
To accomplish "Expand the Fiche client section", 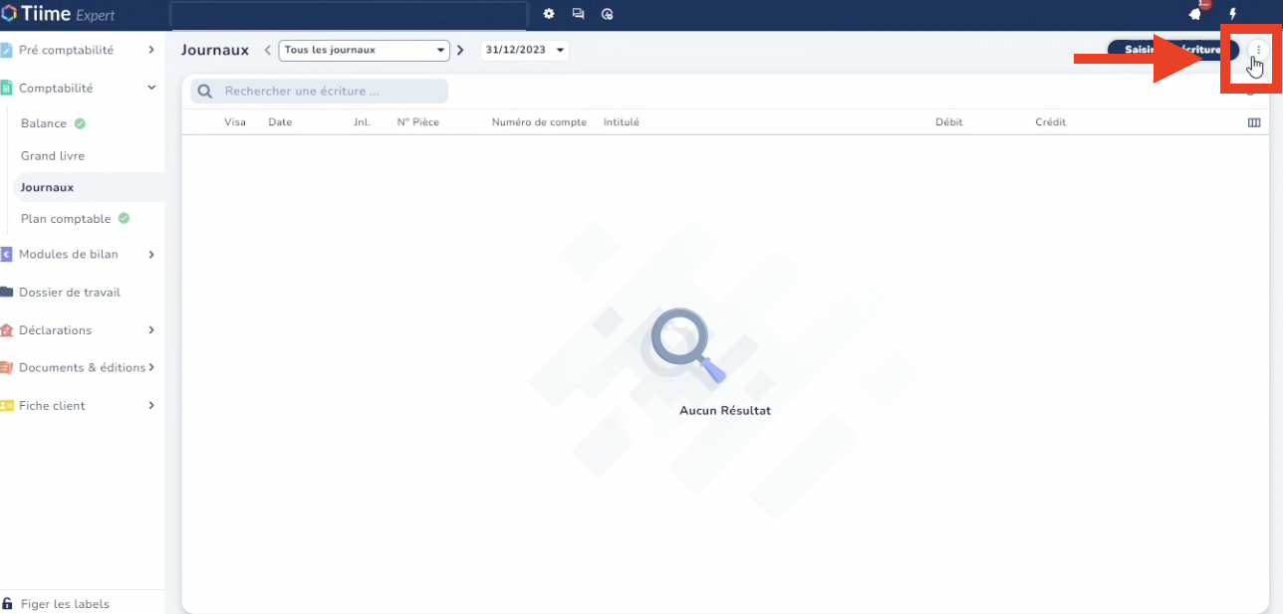I will 151,406.
